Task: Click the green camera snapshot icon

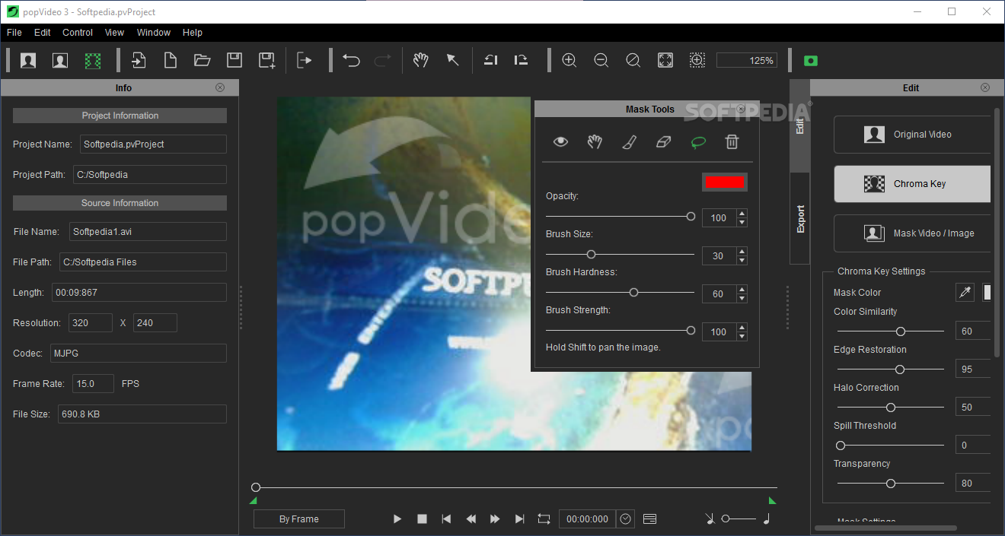Action: pos(810,61)
